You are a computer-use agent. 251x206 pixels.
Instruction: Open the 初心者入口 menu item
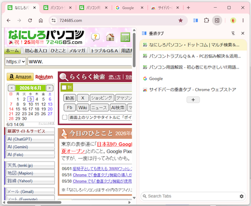[x=36, y=51]
